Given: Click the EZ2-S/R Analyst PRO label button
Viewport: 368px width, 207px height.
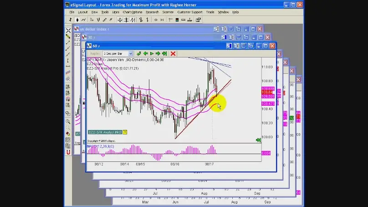Looking at the screenshot, I should point(105,132).
